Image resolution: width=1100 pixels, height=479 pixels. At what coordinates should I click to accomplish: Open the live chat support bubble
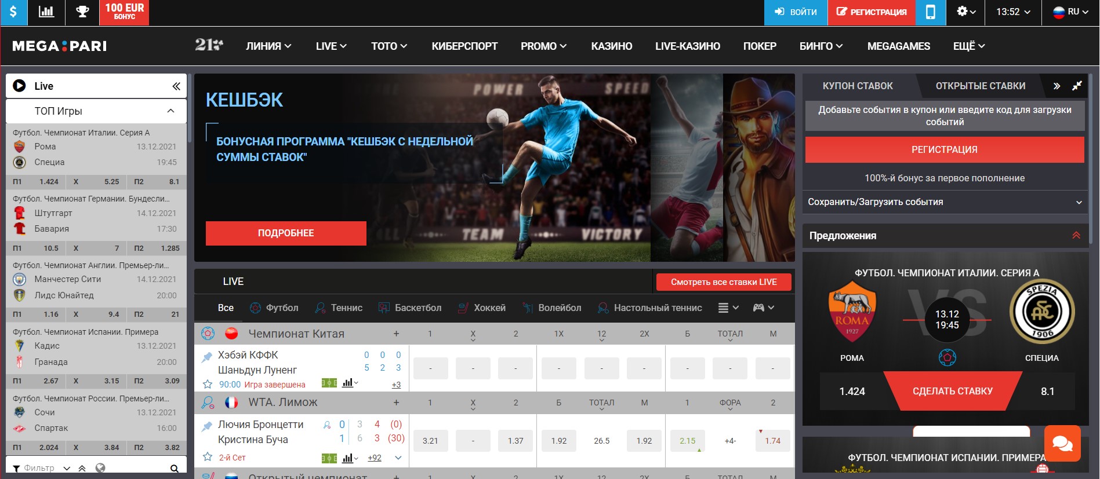[x=1062, y=444]
